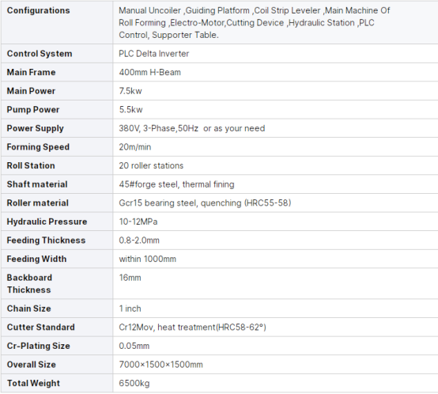This screenshot has height=394, width=438.
Task: Select the Overall Size 7000×1500×1500mm value
Action: tap(161, 365)
